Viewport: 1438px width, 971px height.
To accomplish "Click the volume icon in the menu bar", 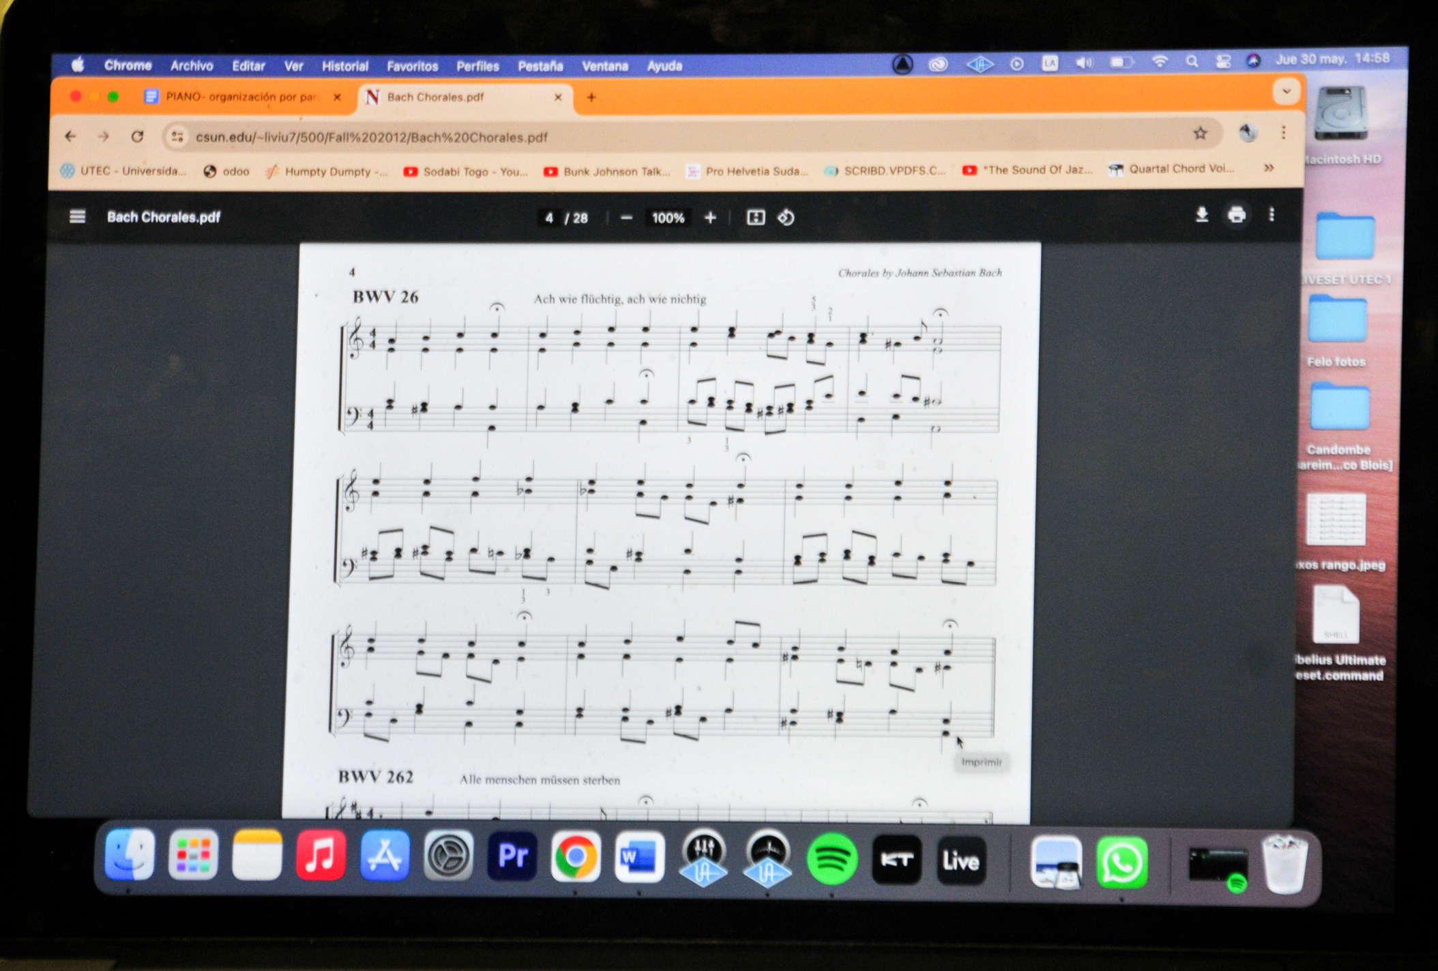I will [x=1084, y=63].
